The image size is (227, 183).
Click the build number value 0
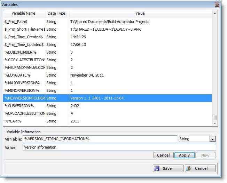point(71,52)
